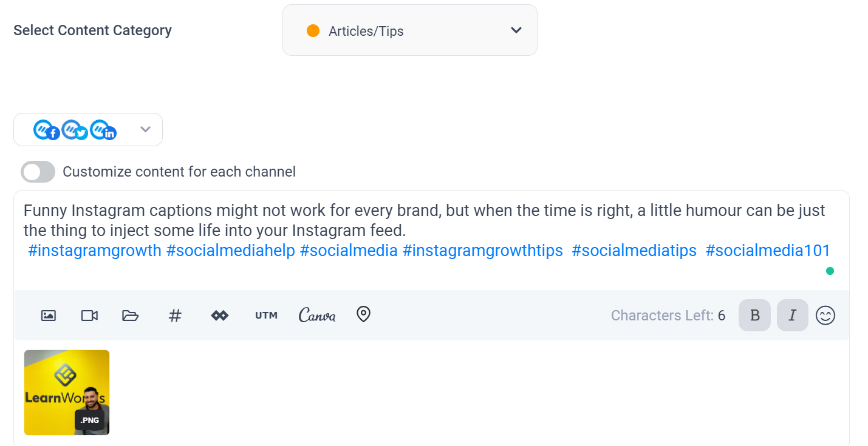868x446 pixels.
Task: Click the video upload icon
Action: tap(89, 315)
